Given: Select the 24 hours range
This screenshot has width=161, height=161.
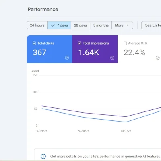Looking at the screenshot, I should (x=37, y=25).
